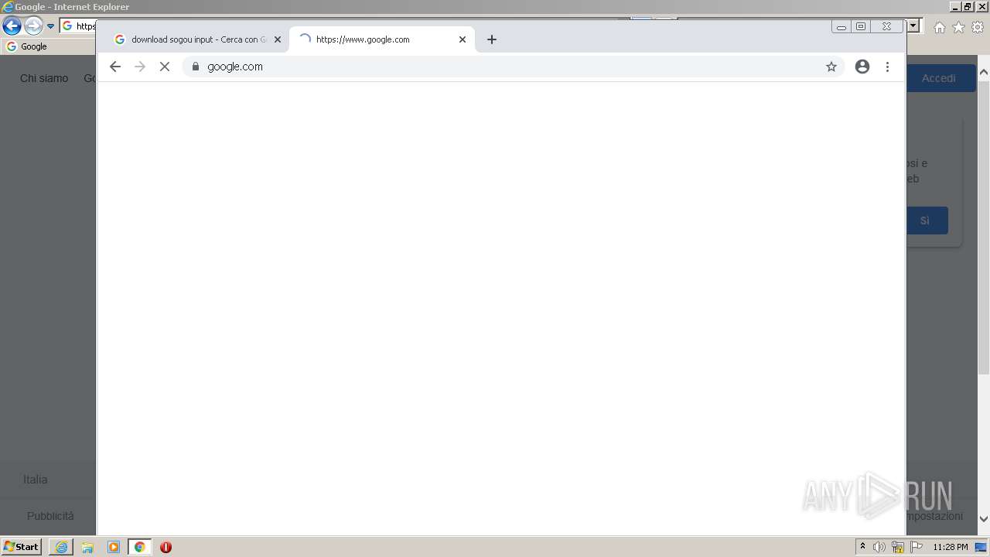Minimize the Internet Explorer window
This screenshot has width=990, height=557.
[x=956, y=6]
